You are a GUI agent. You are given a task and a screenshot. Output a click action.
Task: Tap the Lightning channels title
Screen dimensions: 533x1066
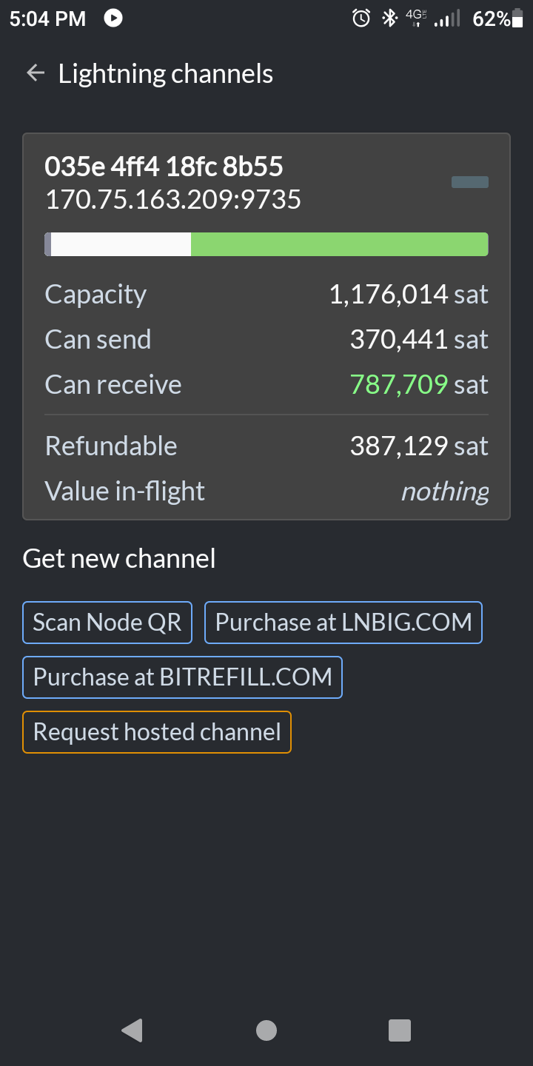coord(166,74)
